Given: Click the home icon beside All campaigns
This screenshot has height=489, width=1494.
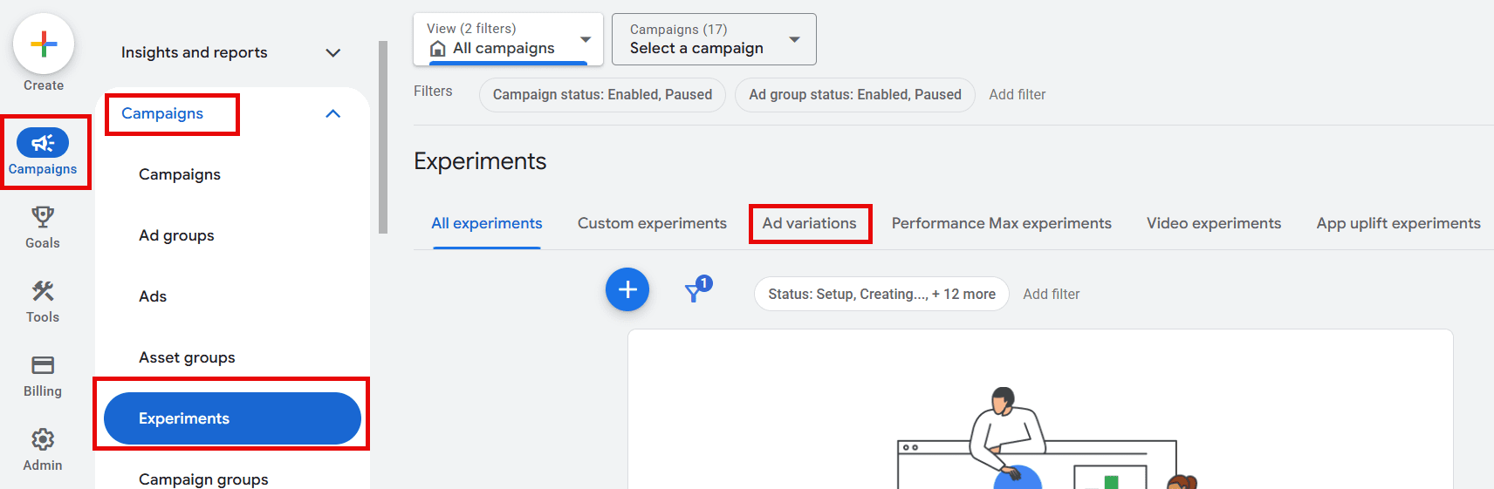Looking at the screenshot, I should click(438, 49).
